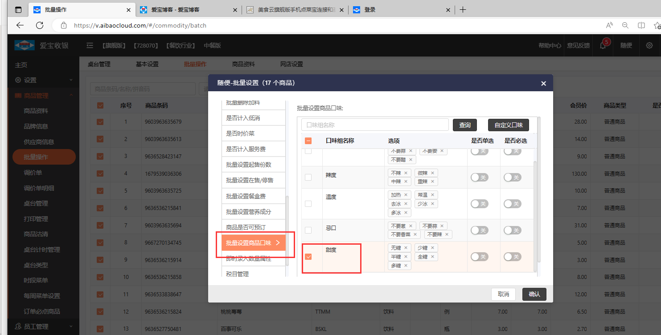Open the 帮助中心 link in the header
This screenshot has height=335, width=661.
coord(550,45)
